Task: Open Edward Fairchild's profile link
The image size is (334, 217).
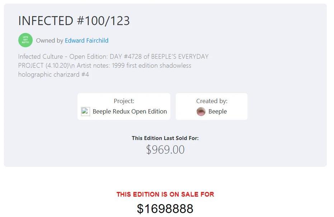Action: pyautogui.click(x=86, y=40)
